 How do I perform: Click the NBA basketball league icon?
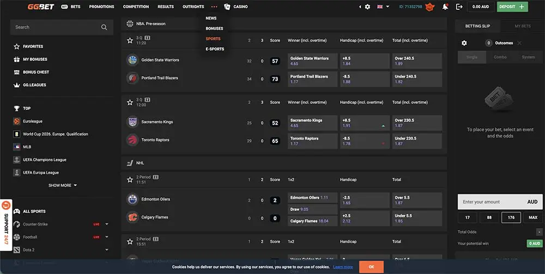(130, 23)
